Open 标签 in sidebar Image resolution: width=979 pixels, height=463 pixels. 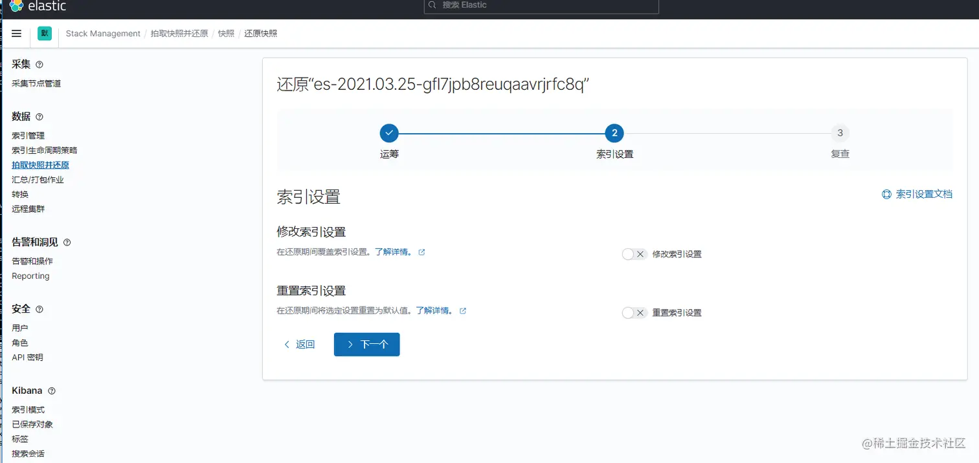[20, 439]
